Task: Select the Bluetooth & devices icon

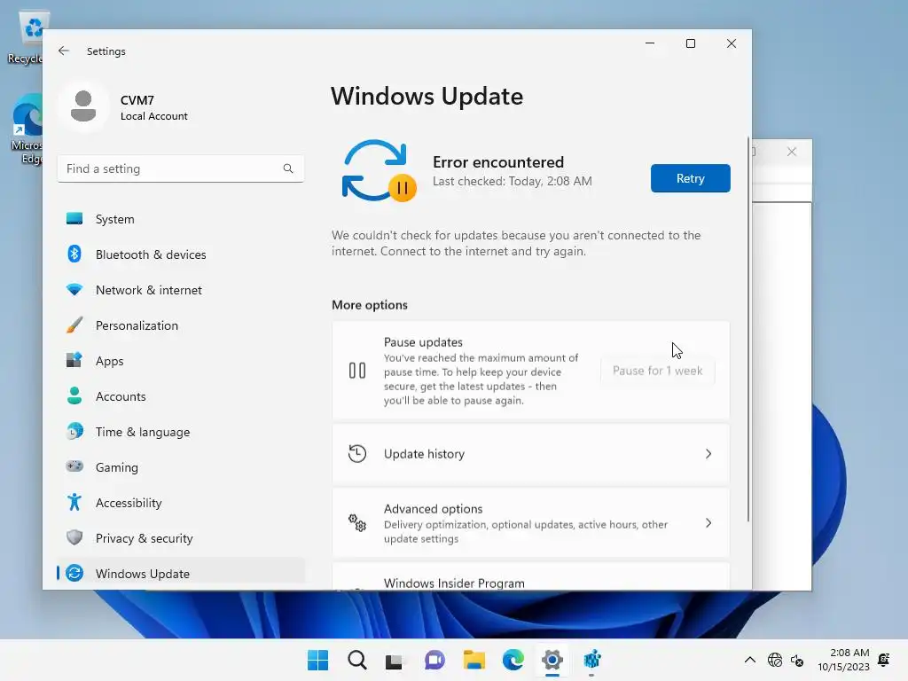Action: (x=74, y=254)
